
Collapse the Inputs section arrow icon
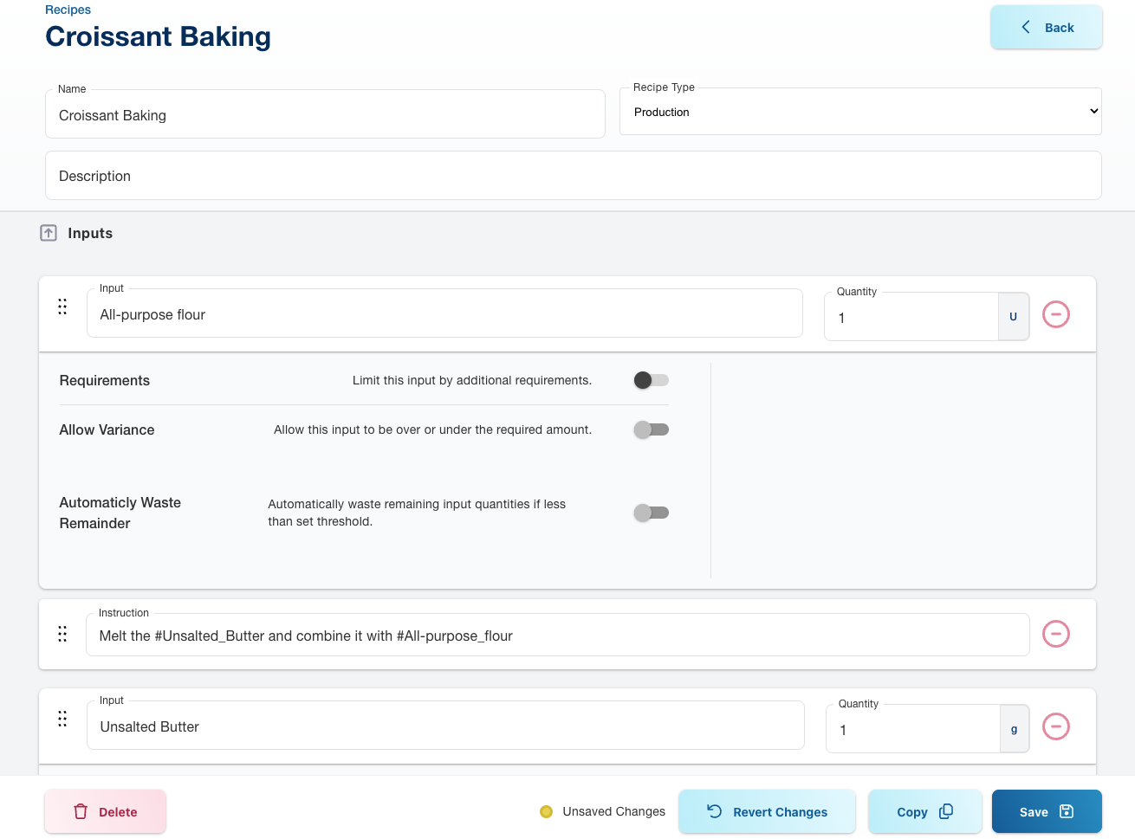(49, 233)
